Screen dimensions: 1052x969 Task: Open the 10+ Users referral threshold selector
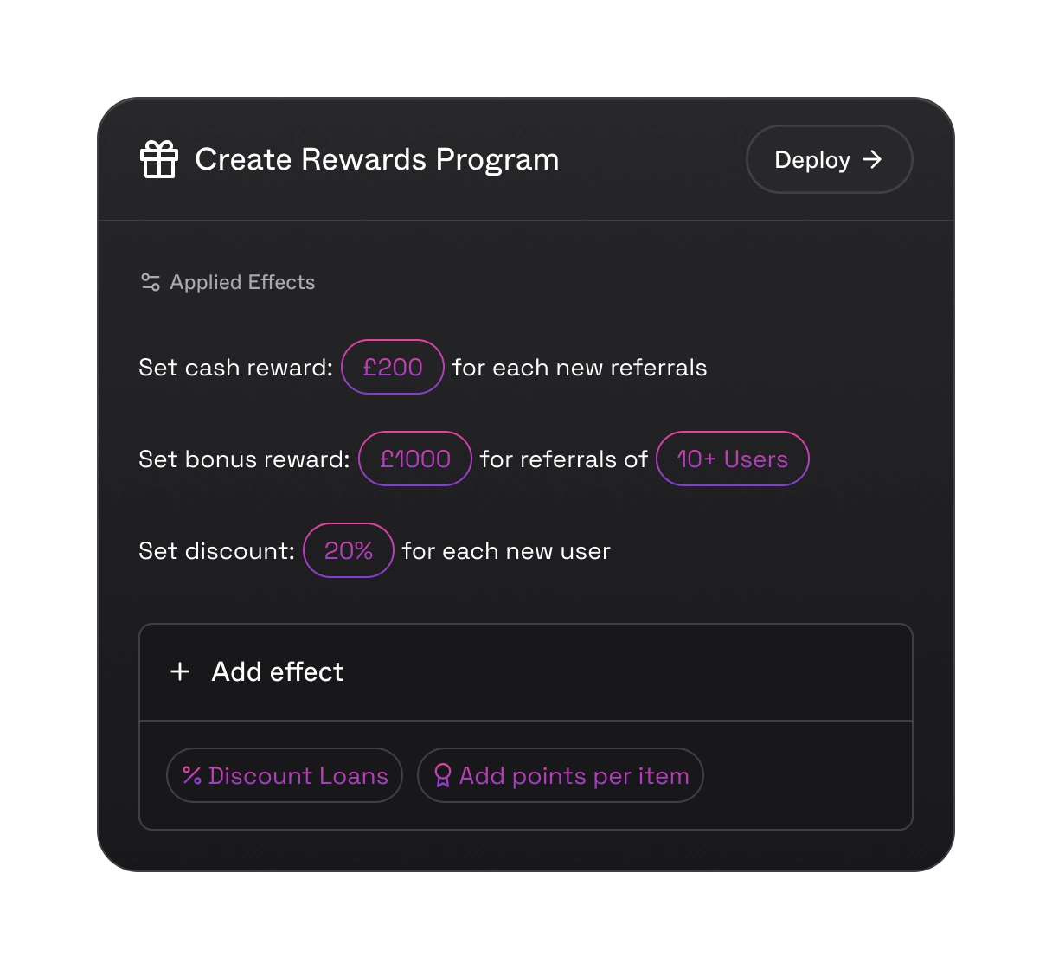click(732, 459)
